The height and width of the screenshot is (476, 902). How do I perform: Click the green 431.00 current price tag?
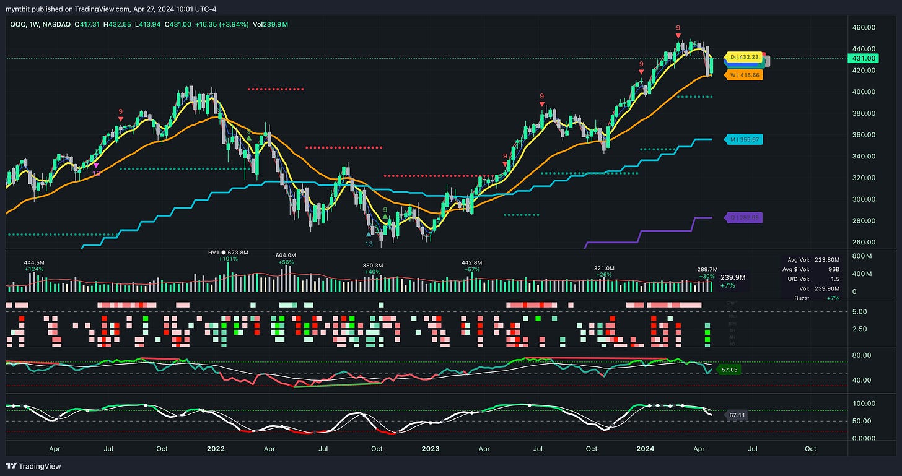click(x=862, y=58)
